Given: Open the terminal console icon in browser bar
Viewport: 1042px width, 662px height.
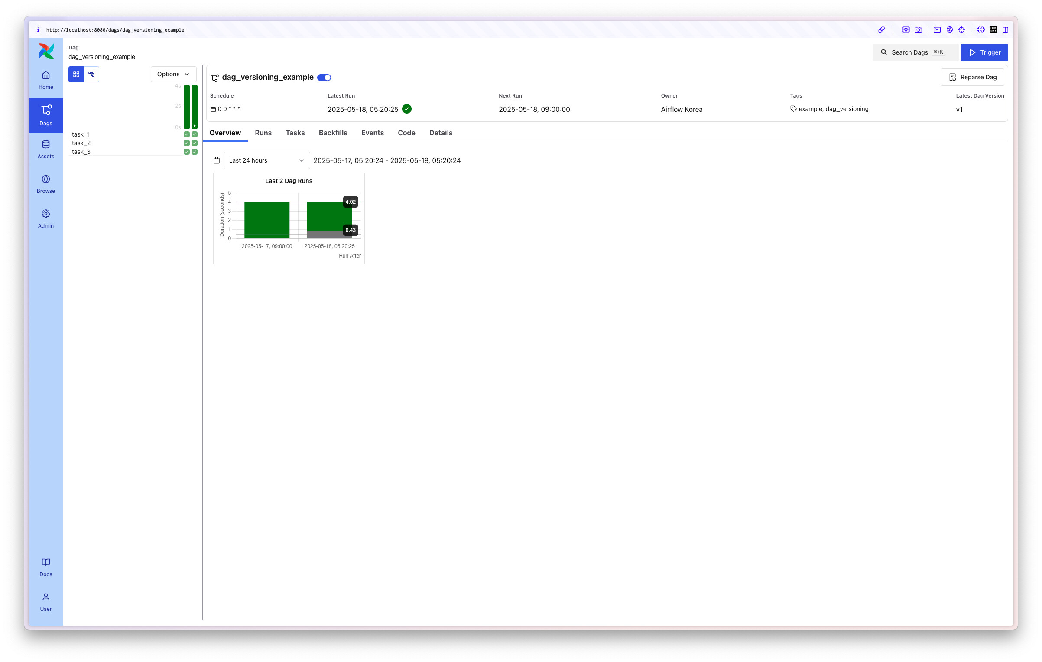Looking at the screenshot, I should [x=937, y=30].
